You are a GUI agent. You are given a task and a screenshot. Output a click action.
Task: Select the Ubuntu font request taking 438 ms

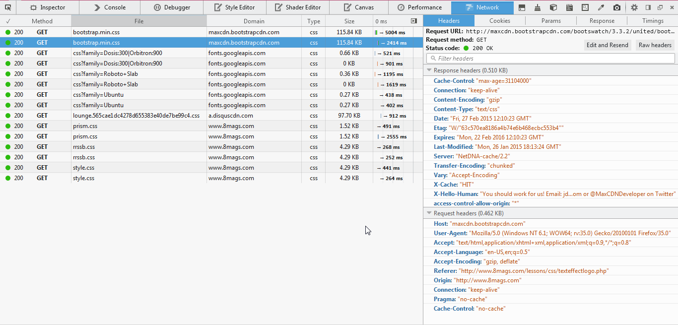[211, 95]
